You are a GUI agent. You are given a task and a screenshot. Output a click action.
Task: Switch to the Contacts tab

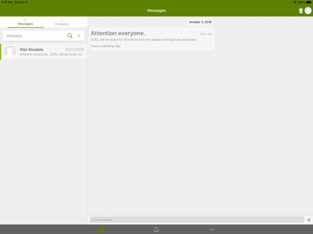(x=62, y=22)
